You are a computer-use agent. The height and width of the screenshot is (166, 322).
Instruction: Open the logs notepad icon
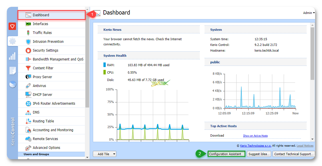pos(12,70)
